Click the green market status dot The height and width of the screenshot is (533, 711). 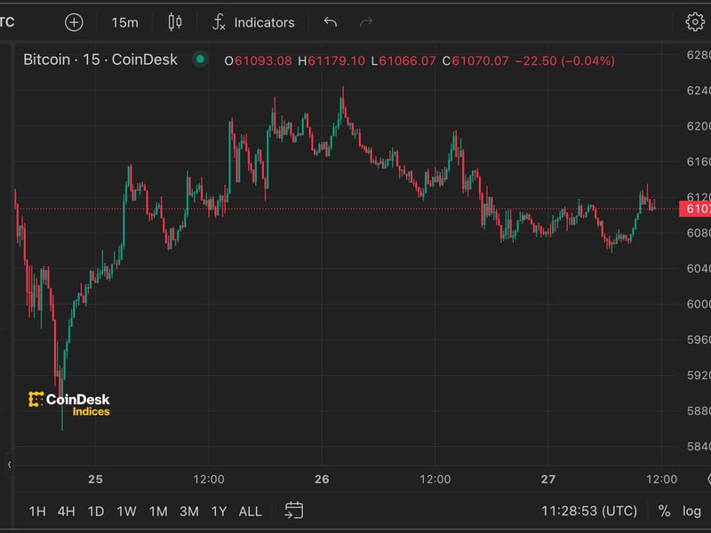pos(200,60)
